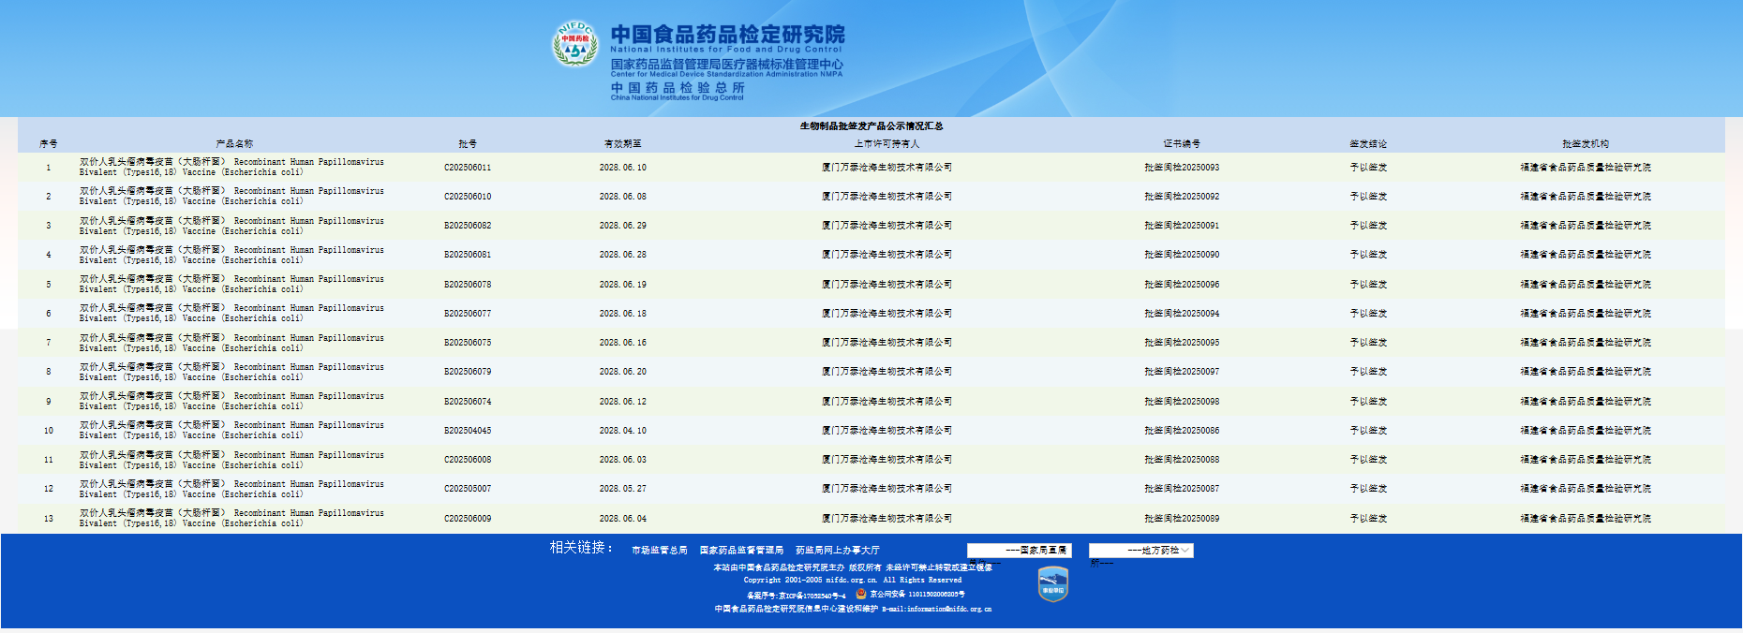1743x633 pixels.
Task: Click the 中国食品药品检定研究院 header title
Action: click(x=727, y=35)
